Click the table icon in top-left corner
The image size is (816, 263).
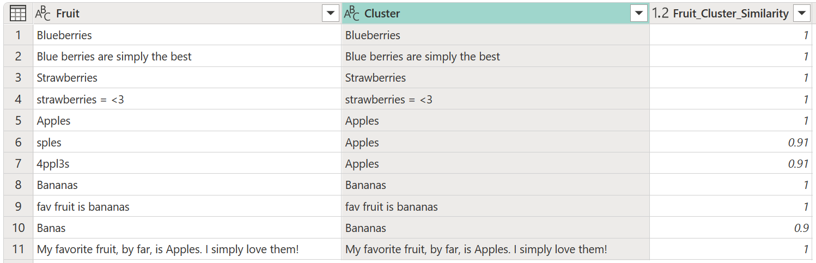tap(18, 14)
